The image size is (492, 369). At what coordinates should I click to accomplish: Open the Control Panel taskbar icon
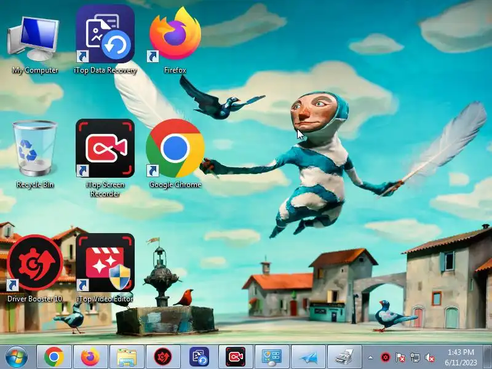272,357
